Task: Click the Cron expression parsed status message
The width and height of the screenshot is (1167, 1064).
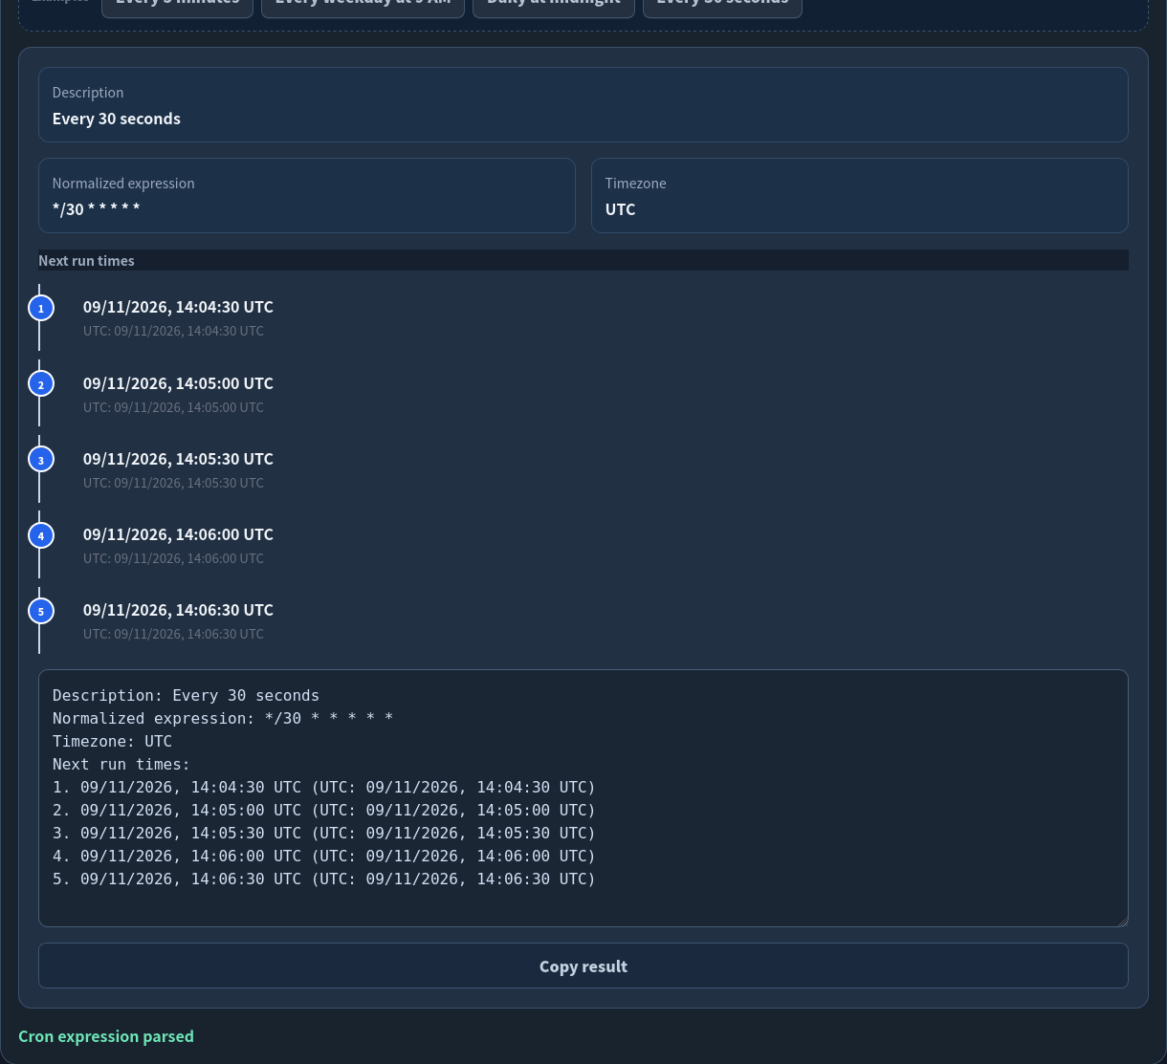Action: (x=106, y=1036)
